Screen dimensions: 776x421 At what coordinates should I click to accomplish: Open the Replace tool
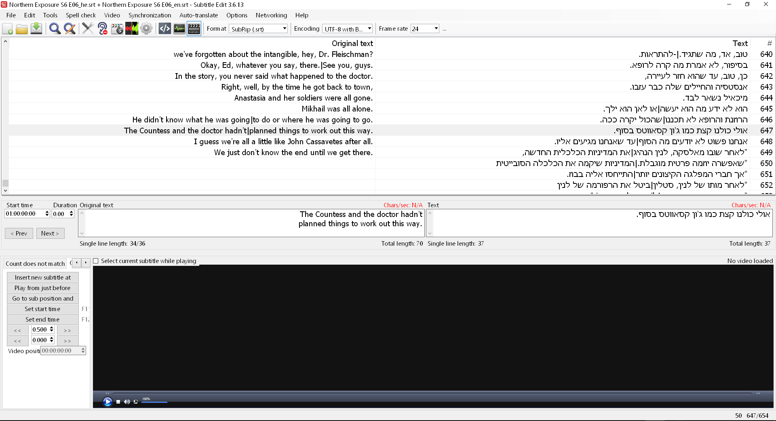coord(70,29)
